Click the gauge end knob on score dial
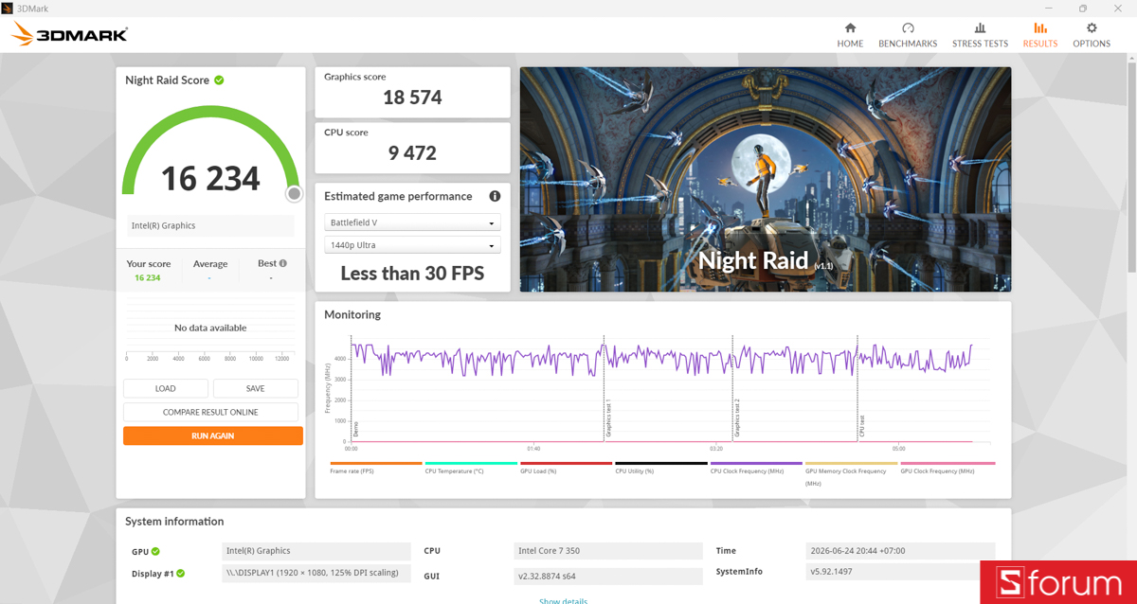This screenshot has width=1137, height=604. coord(295,193)
